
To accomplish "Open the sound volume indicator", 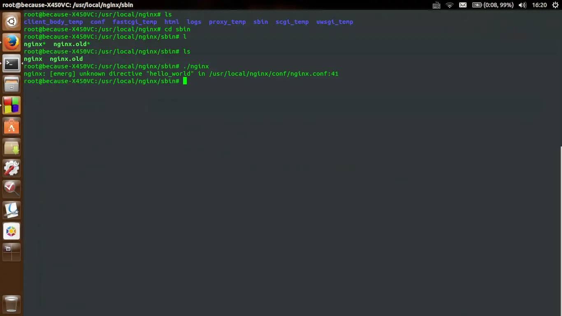I will pos(523,5).
